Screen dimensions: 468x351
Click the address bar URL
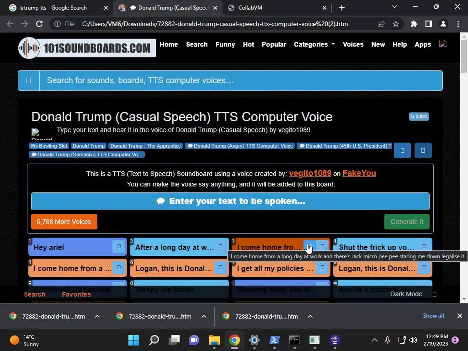pyautogui.click(x=215, y=24)
